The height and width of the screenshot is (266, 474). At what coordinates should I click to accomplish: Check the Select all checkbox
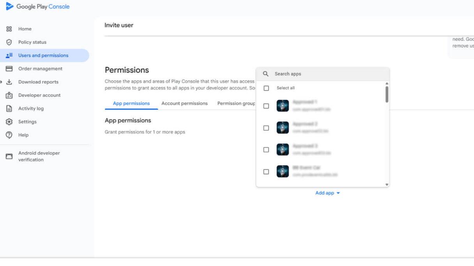(x=266, y=88)
